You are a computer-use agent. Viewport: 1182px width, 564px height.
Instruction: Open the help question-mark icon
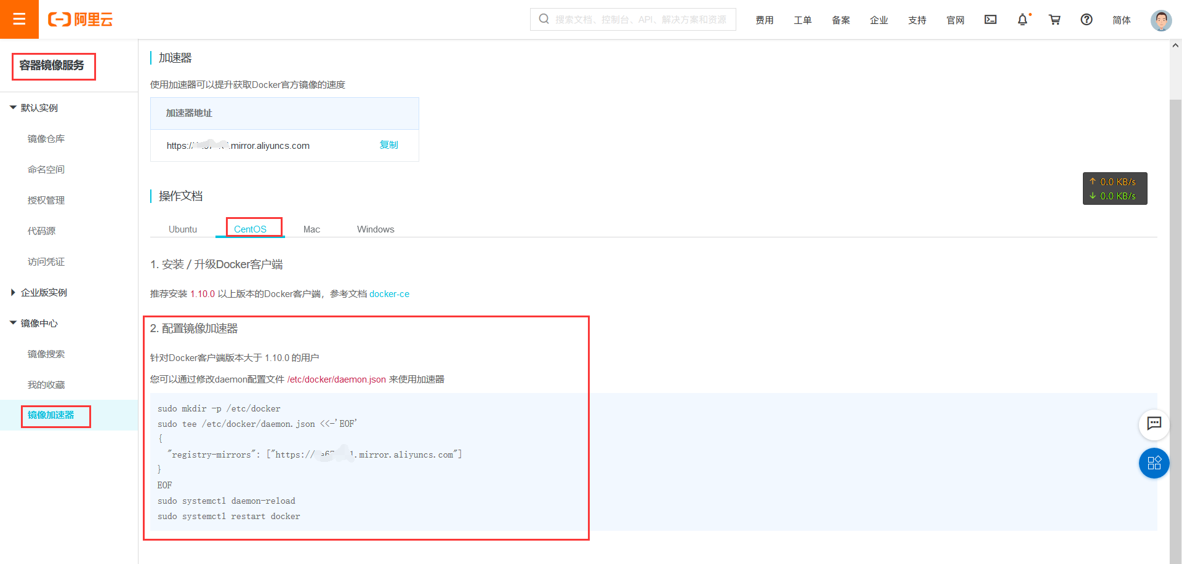tap(1087, 20)
